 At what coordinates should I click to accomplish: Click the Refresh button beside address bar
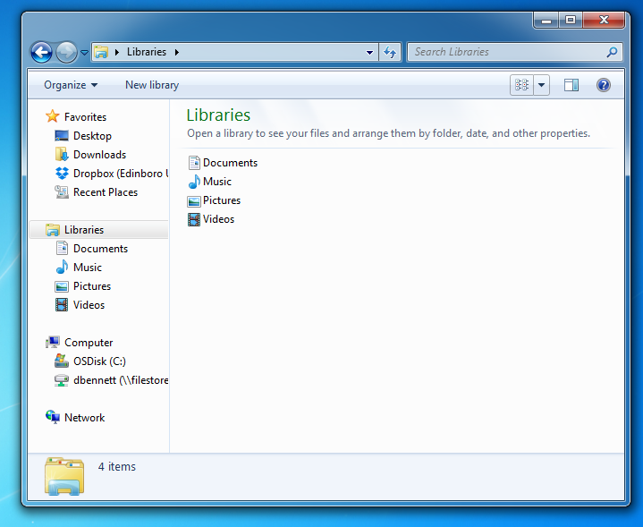coord(390,53)
